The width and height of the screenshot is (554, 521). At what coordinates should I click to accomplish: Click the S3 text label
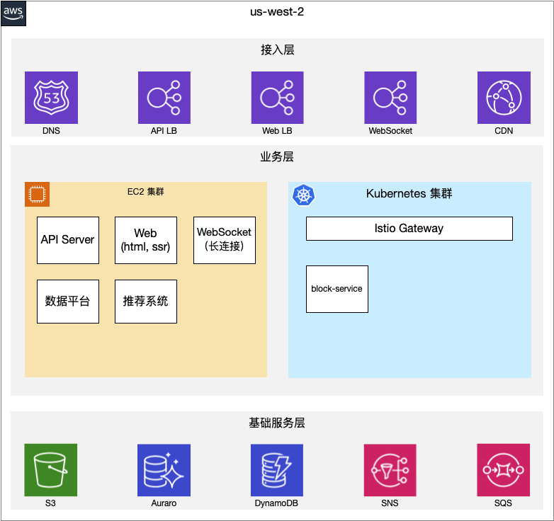tap(50, 503)
